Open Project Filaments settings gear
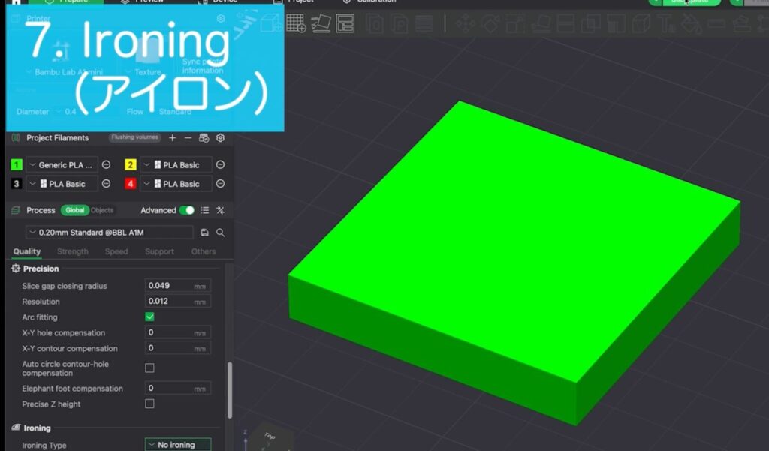Screen dimensions: 769x451 (x=220, y=138)
